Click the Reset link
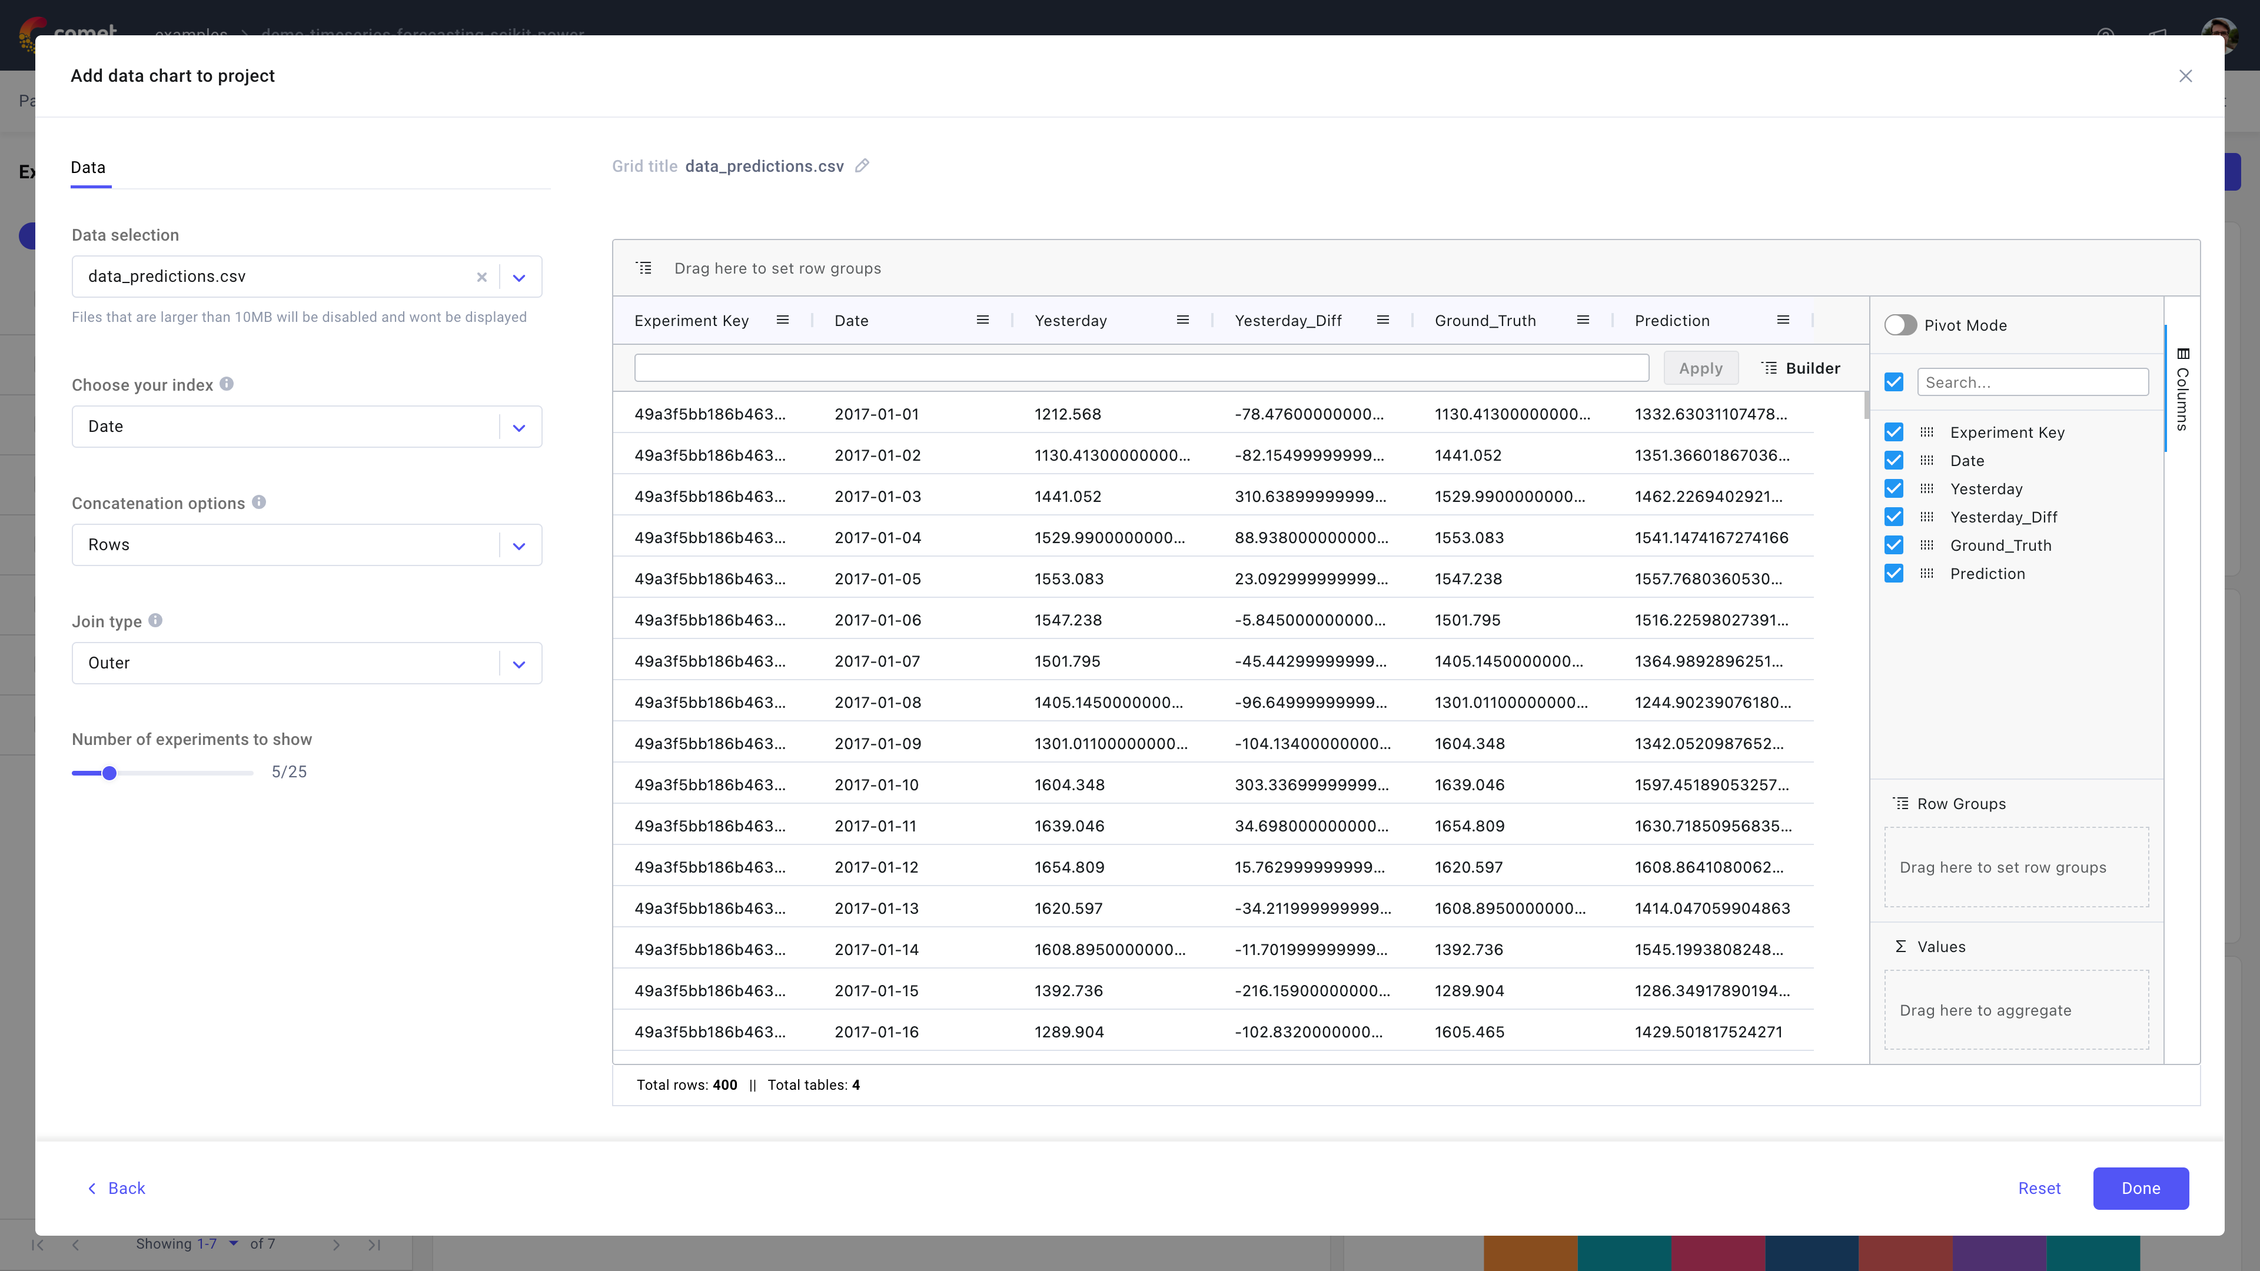 coord(2039,1187)
